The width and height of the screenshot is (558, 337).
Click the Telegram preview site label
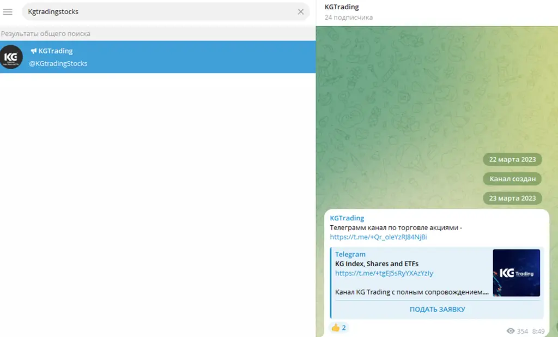click(350, 254)
